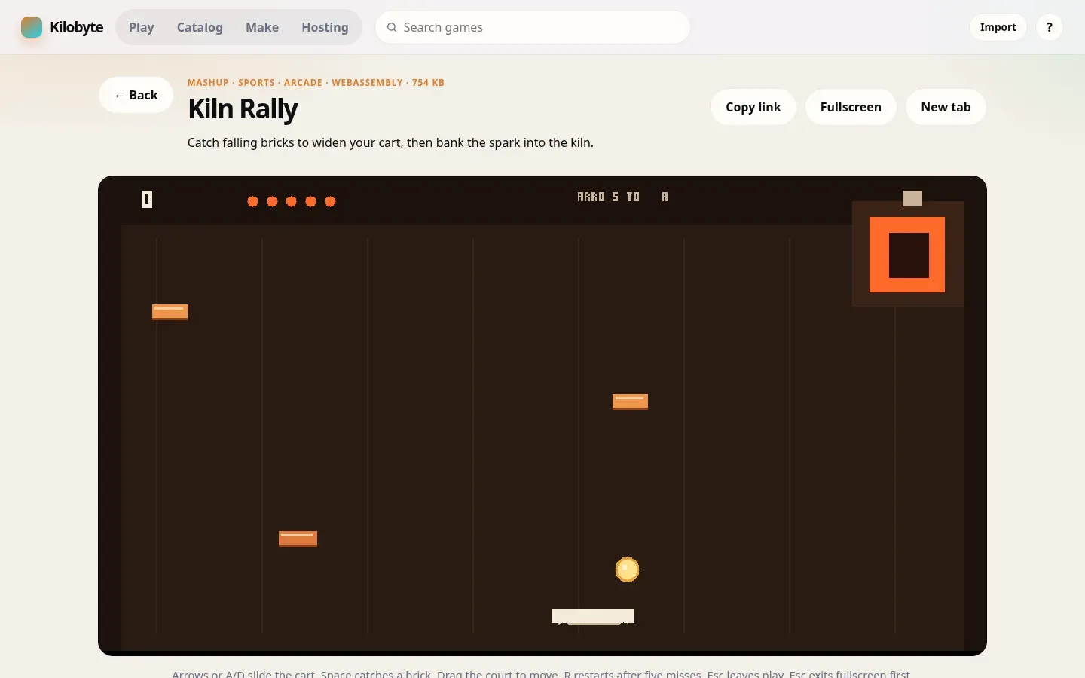Click the Import button
The width and height of the screenshot is (1085, 678).
point(998,27)
